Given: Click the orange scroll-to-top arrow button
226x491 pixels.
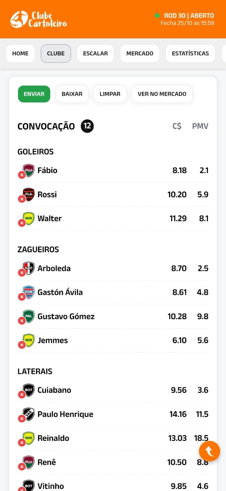Looking at the screenshot, I should click(x=209, y=451).
